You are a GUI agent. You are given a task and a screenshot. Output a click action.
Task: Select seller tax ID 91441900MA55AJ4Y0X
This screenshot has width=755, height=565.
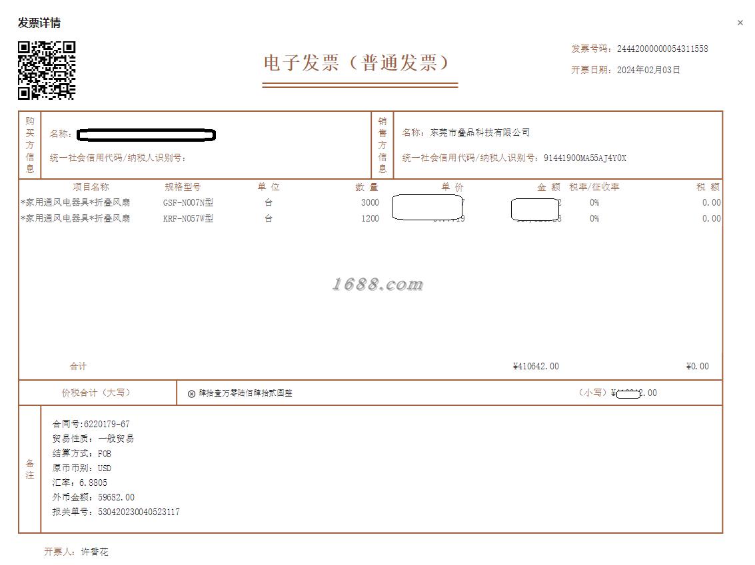pyautogui.click(x=584, y=158)
